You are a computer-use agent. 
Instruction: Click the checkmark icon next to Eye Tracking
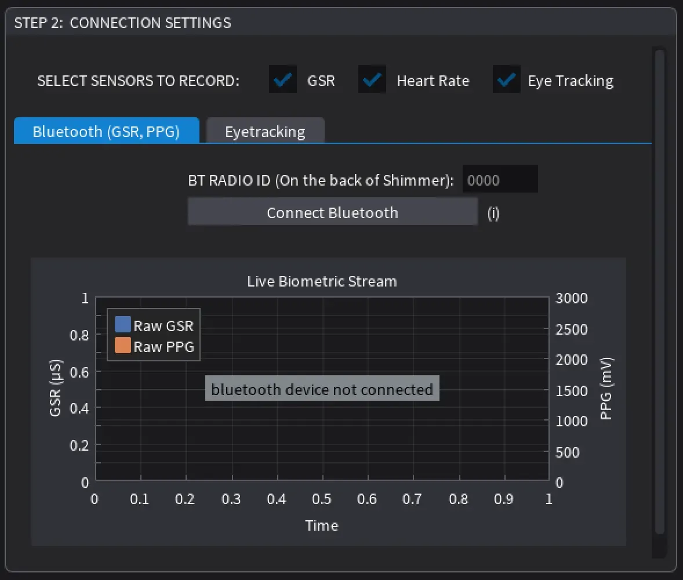pyautogui.click(x=506, y=79)
